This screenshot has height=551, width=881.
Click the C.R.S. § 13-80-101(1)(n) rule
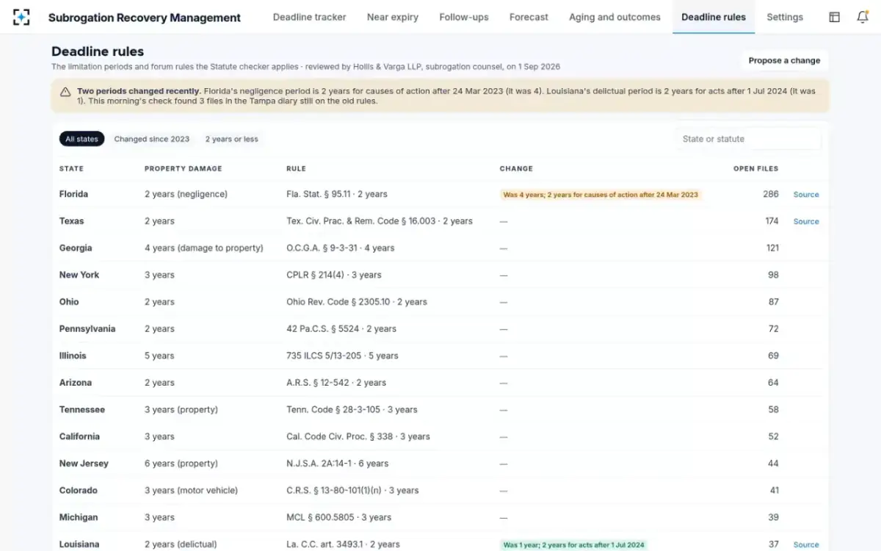click(352, 490)
